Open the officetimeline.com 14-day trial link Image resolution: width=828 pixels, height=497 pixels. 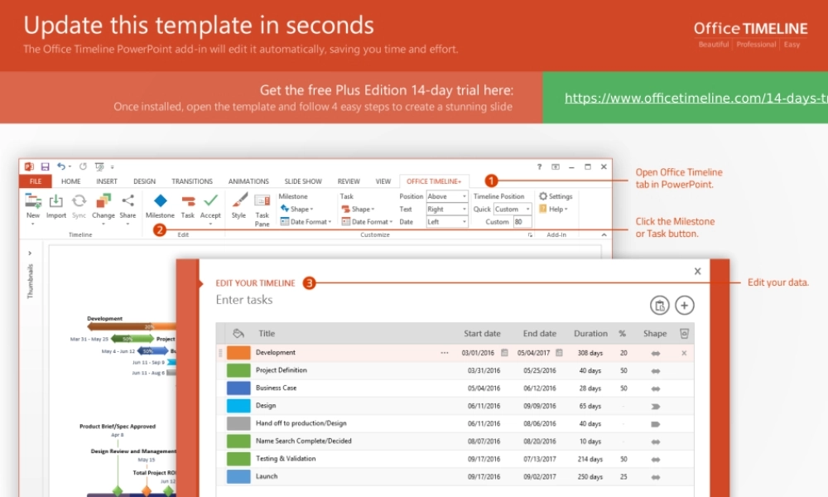[x=695, y=98]
